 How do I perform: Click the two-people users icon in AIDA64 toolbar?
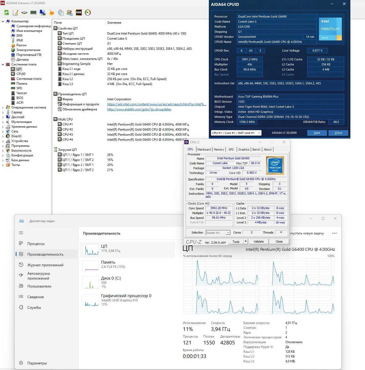pos(70,13)
